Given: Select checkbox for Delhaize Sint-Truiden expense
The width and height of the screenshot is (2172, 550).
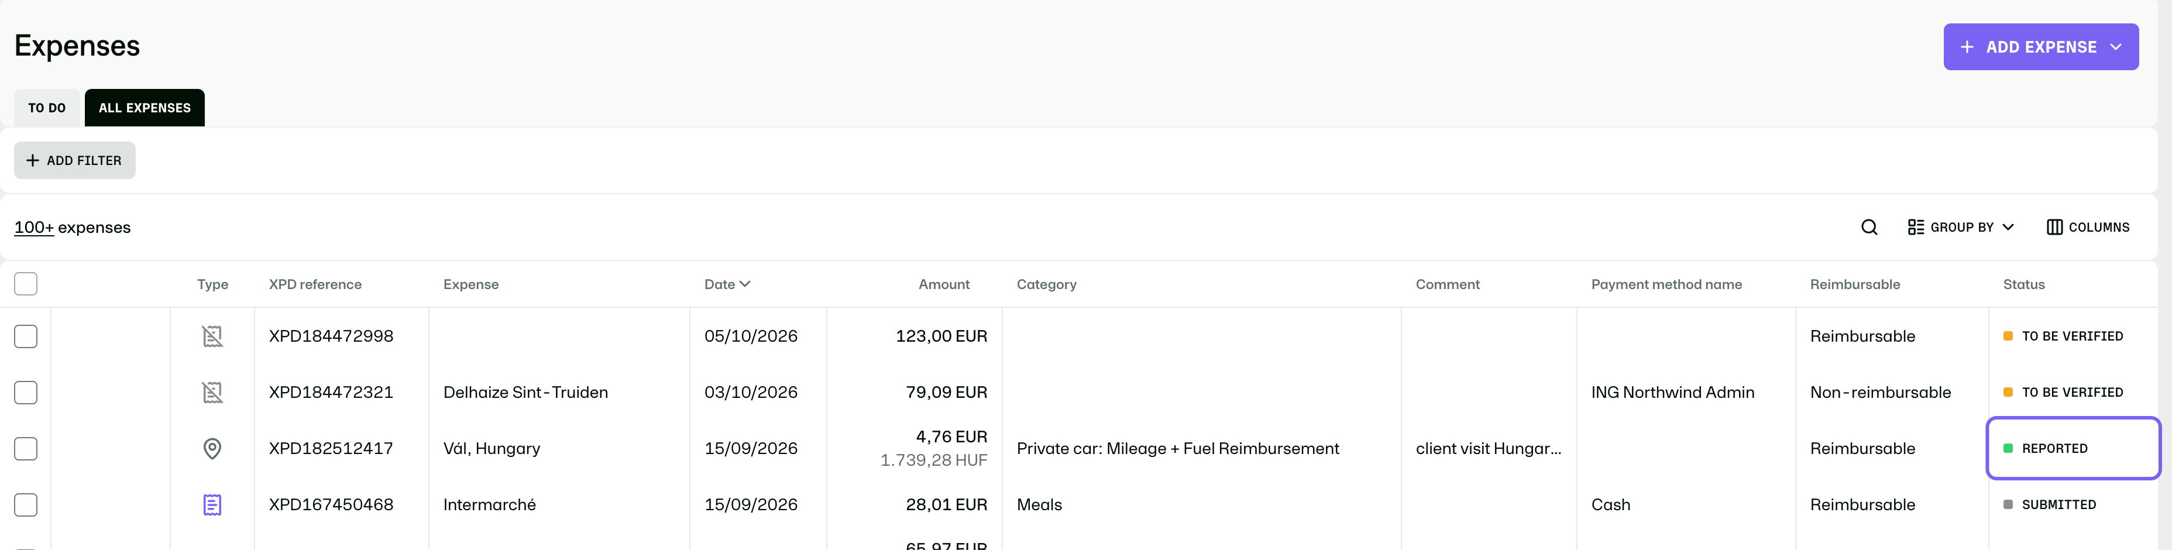Looking at the screenshot, I should click(26, 392).
